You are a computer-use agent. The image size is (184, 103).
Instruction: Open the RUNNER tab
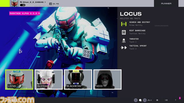pyautogui.click(x=166, y=3)
